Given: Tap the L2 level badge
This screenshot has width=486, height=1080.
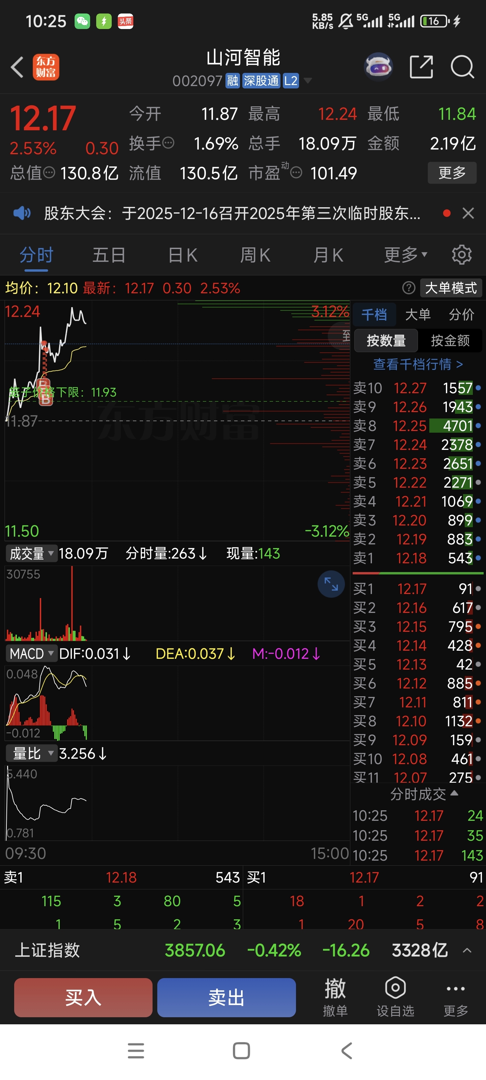Looking at the screenshot, I should pyautogui.click(x=291, y=81).
